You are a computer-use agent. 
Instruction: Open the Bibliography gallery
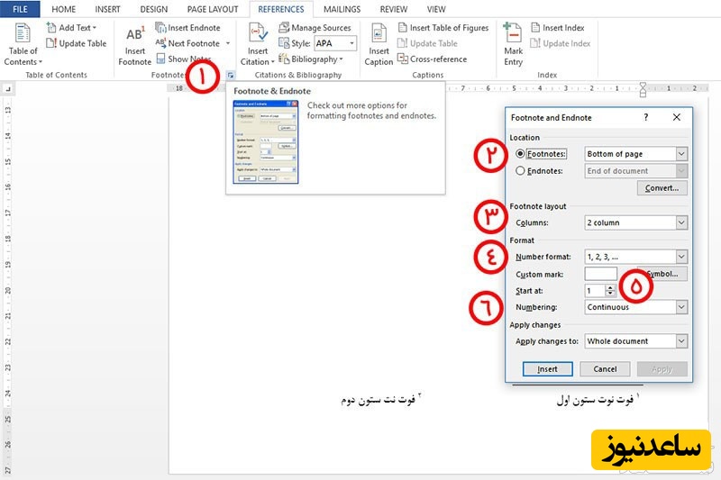click(311, 59)
